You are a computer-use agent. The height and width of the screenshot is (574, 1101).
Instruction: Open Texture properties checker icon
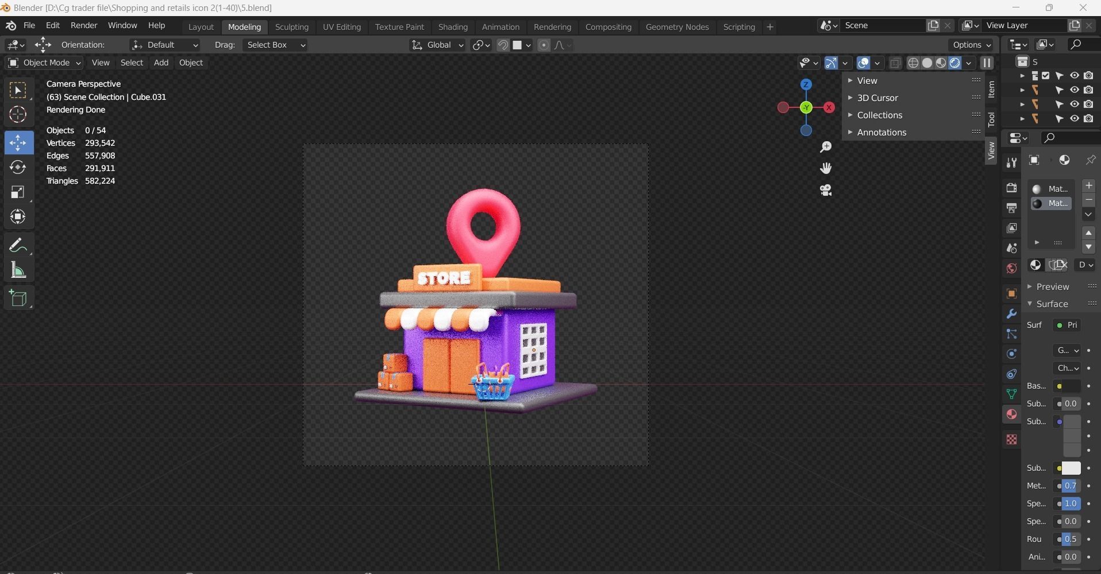tap(1011, 440)
